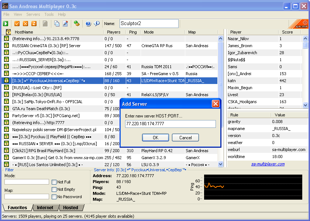The width and height of the screenshot is (310, 221).
Task: Click the Copy Server Info icon
Action: 57,24
